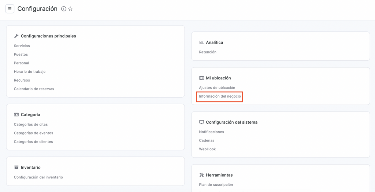375x192 pixels.
Task: Click the Inventario box icon
Action: coord(16,167)
